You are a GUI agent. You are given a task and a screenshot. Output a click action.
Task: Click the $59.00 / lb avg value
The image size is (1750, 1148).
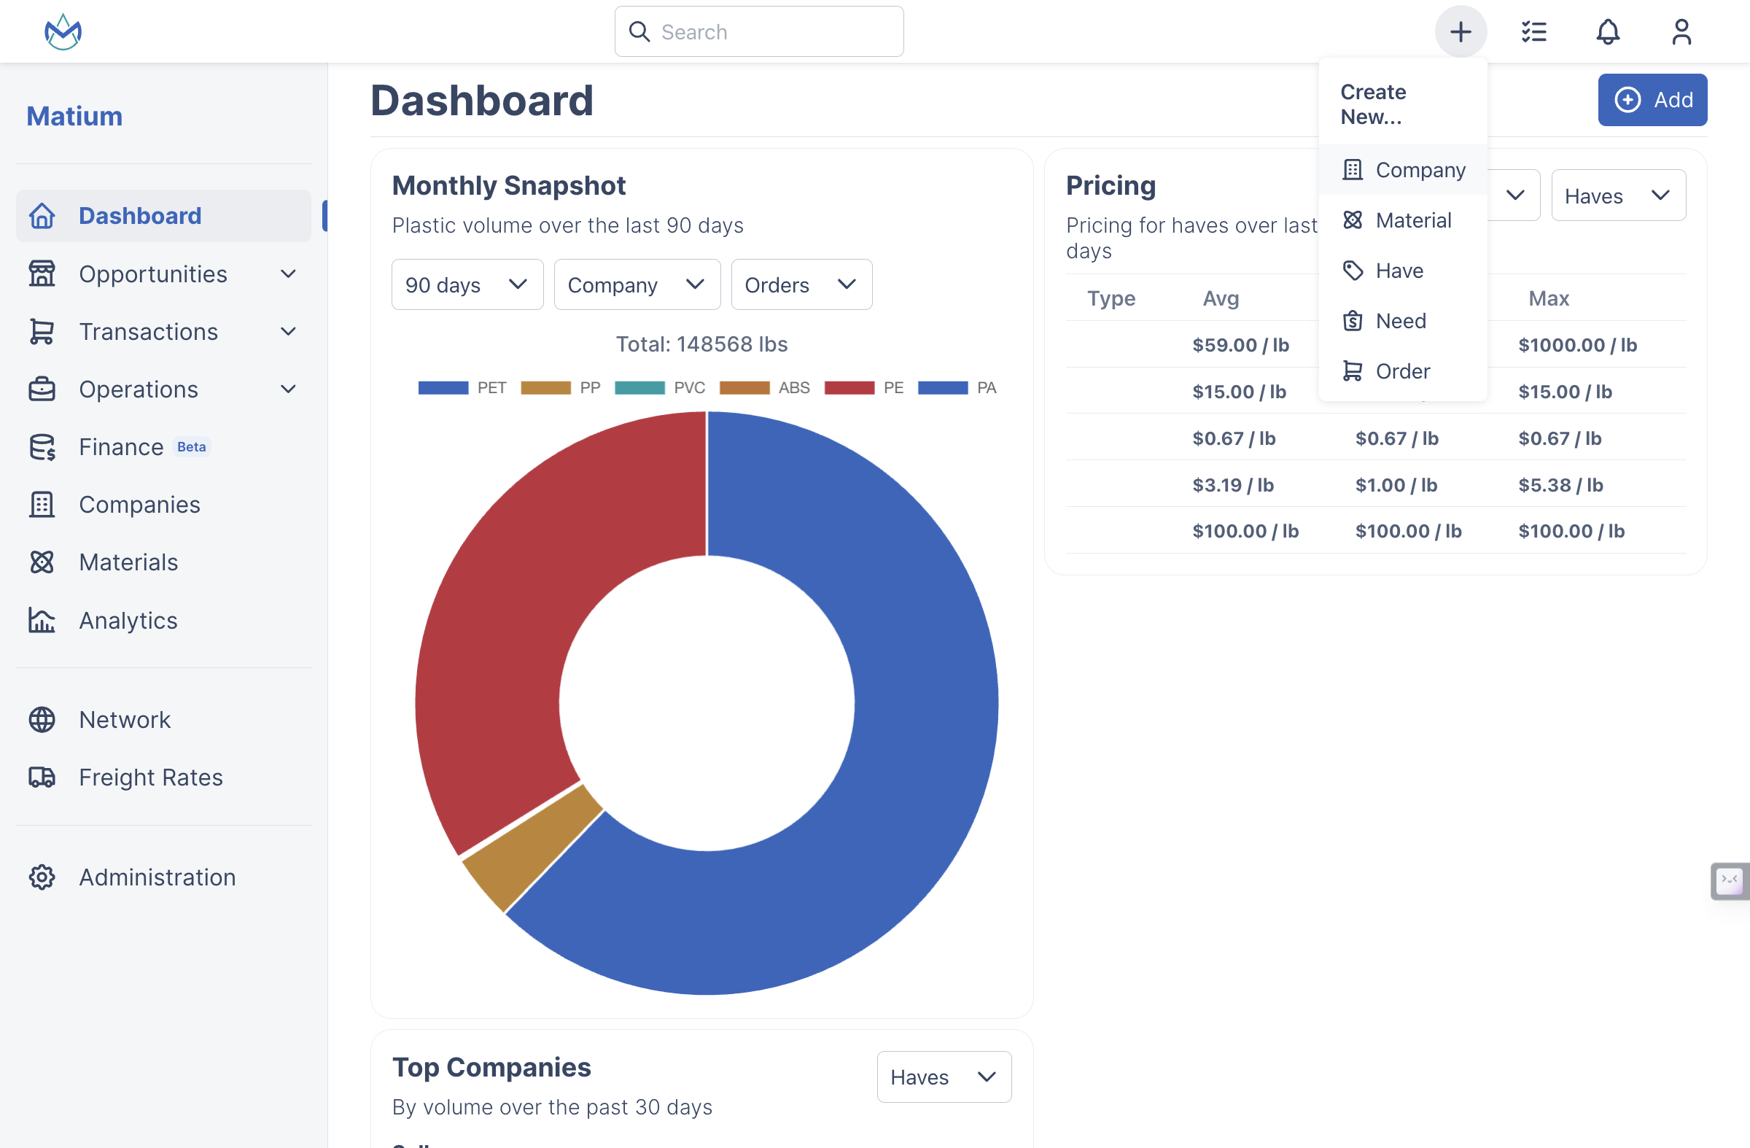1240,345
